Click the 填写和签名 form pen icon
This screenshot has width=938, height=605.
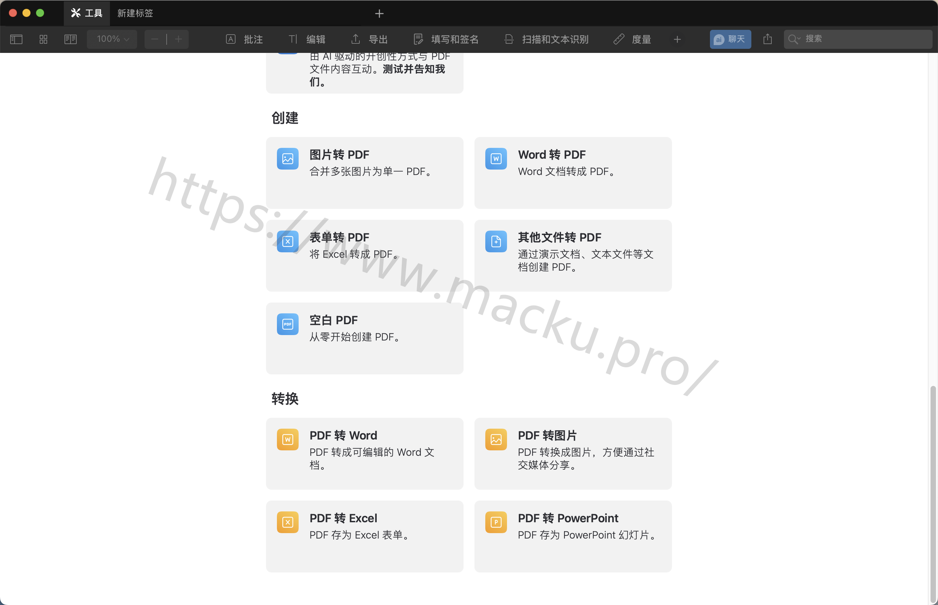pos(418,39)
